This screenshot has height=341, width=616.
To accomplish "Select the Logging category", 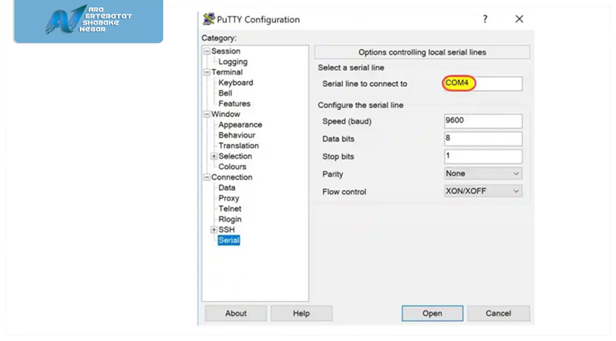I will [233, 61].
